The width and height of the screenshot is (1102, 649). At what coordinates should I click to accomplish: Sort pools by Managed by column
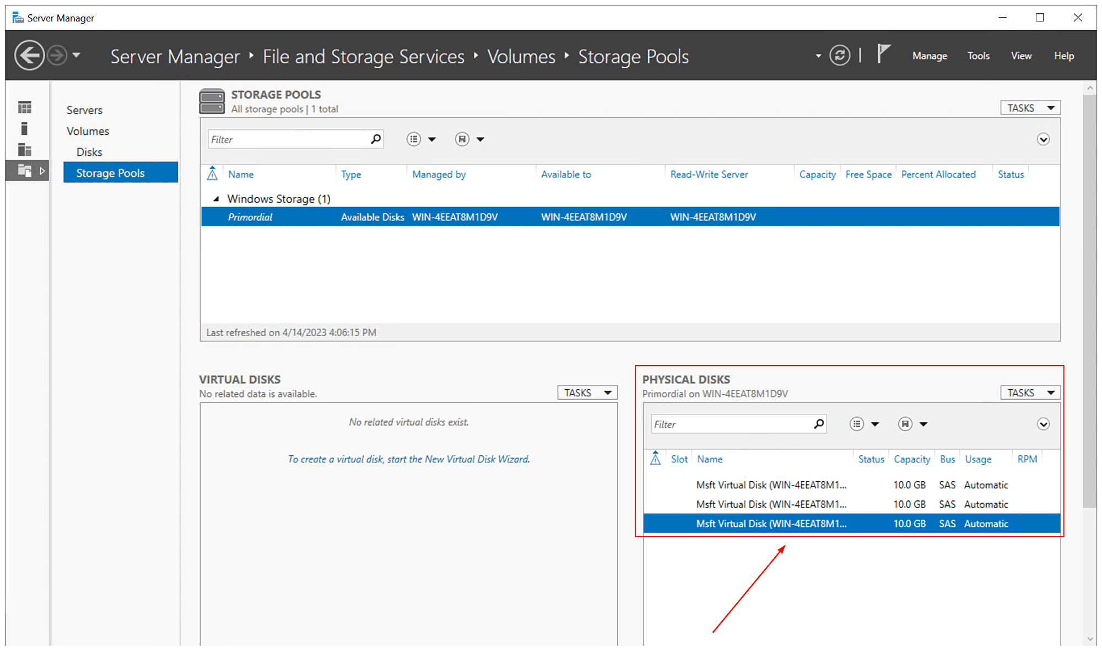point(439,174)
